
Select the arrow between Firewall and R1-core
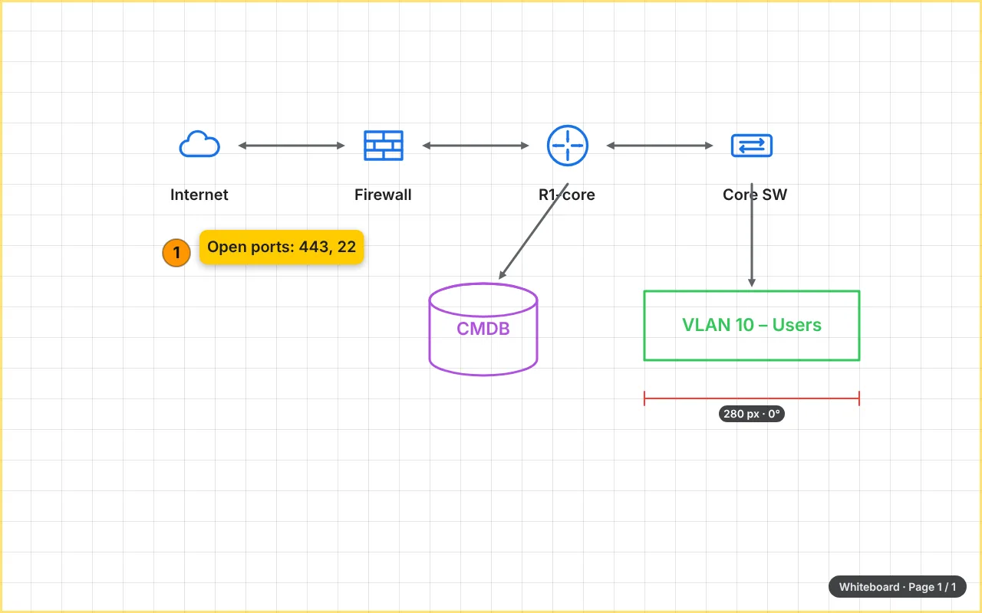476,146
